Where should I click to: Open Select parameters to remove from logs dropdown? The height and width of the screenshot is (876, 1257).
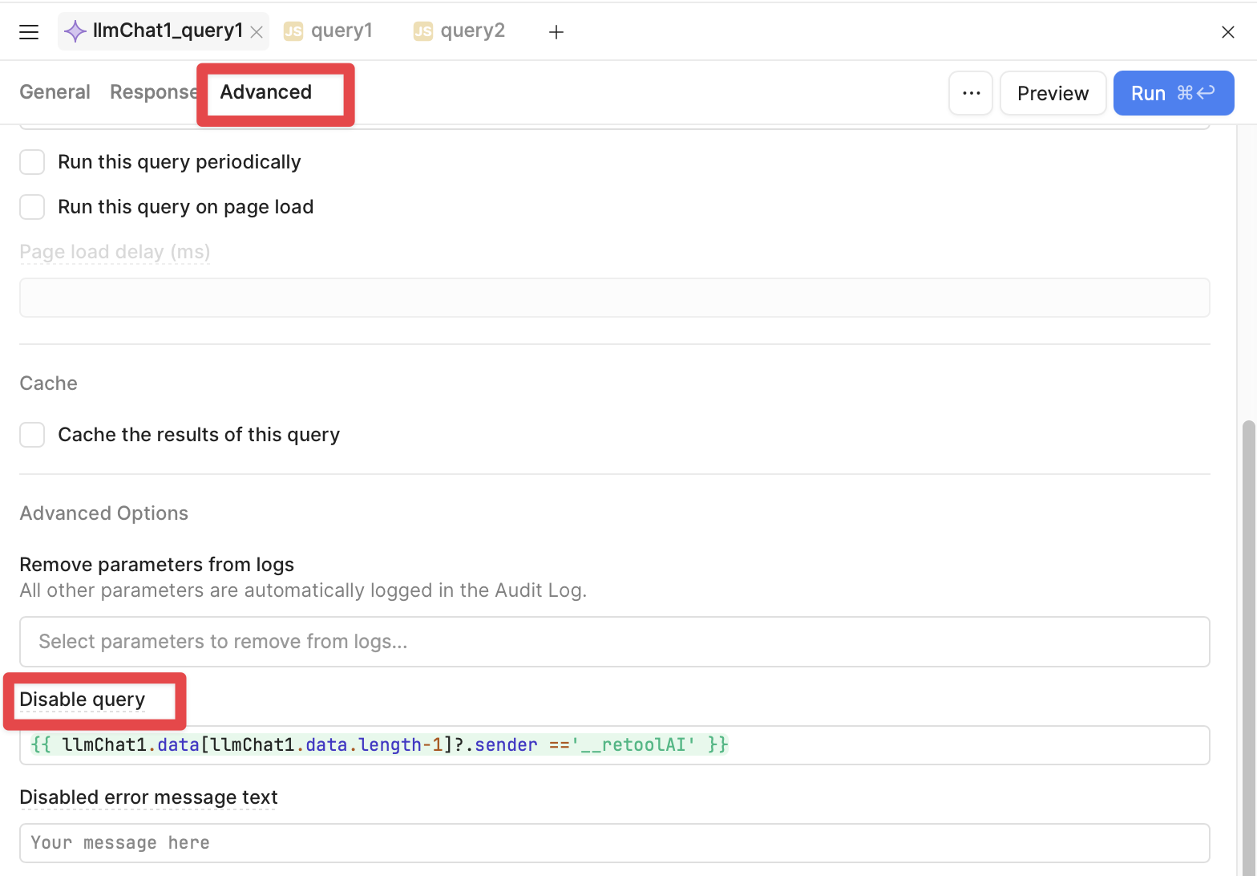pos(615,642)
